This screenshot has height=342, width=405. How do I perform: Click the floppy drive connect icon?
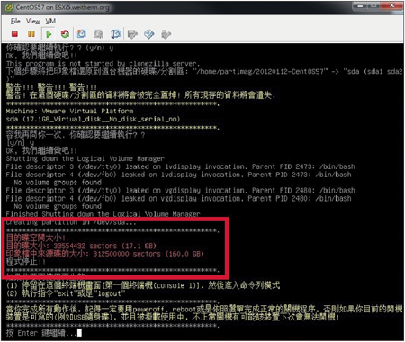point(132,34)
